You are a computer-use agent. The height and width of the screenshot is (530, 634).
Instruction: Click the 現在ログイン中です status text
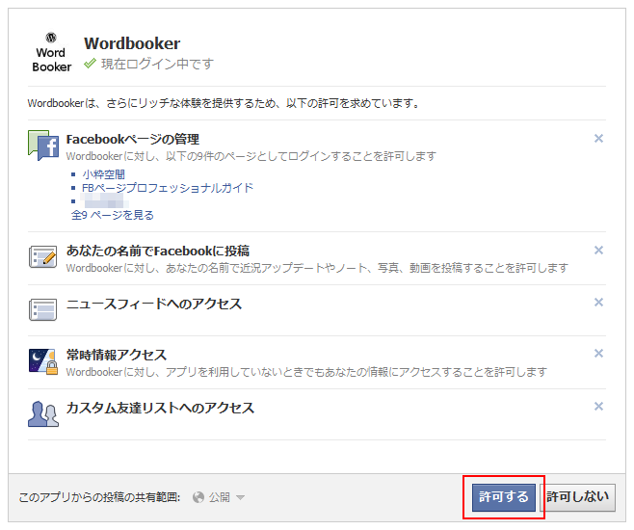click(157, 64)
